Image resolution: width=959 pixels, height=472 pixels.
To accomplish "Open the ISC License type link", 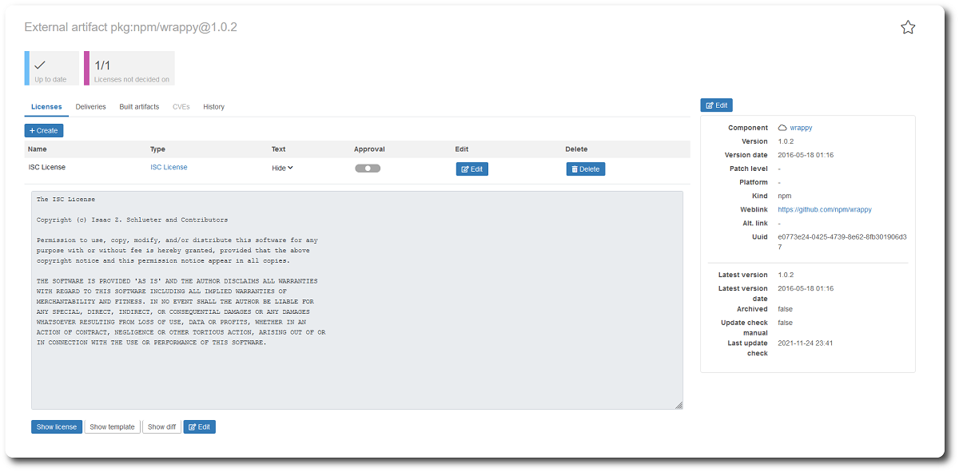I will point(169,168).
